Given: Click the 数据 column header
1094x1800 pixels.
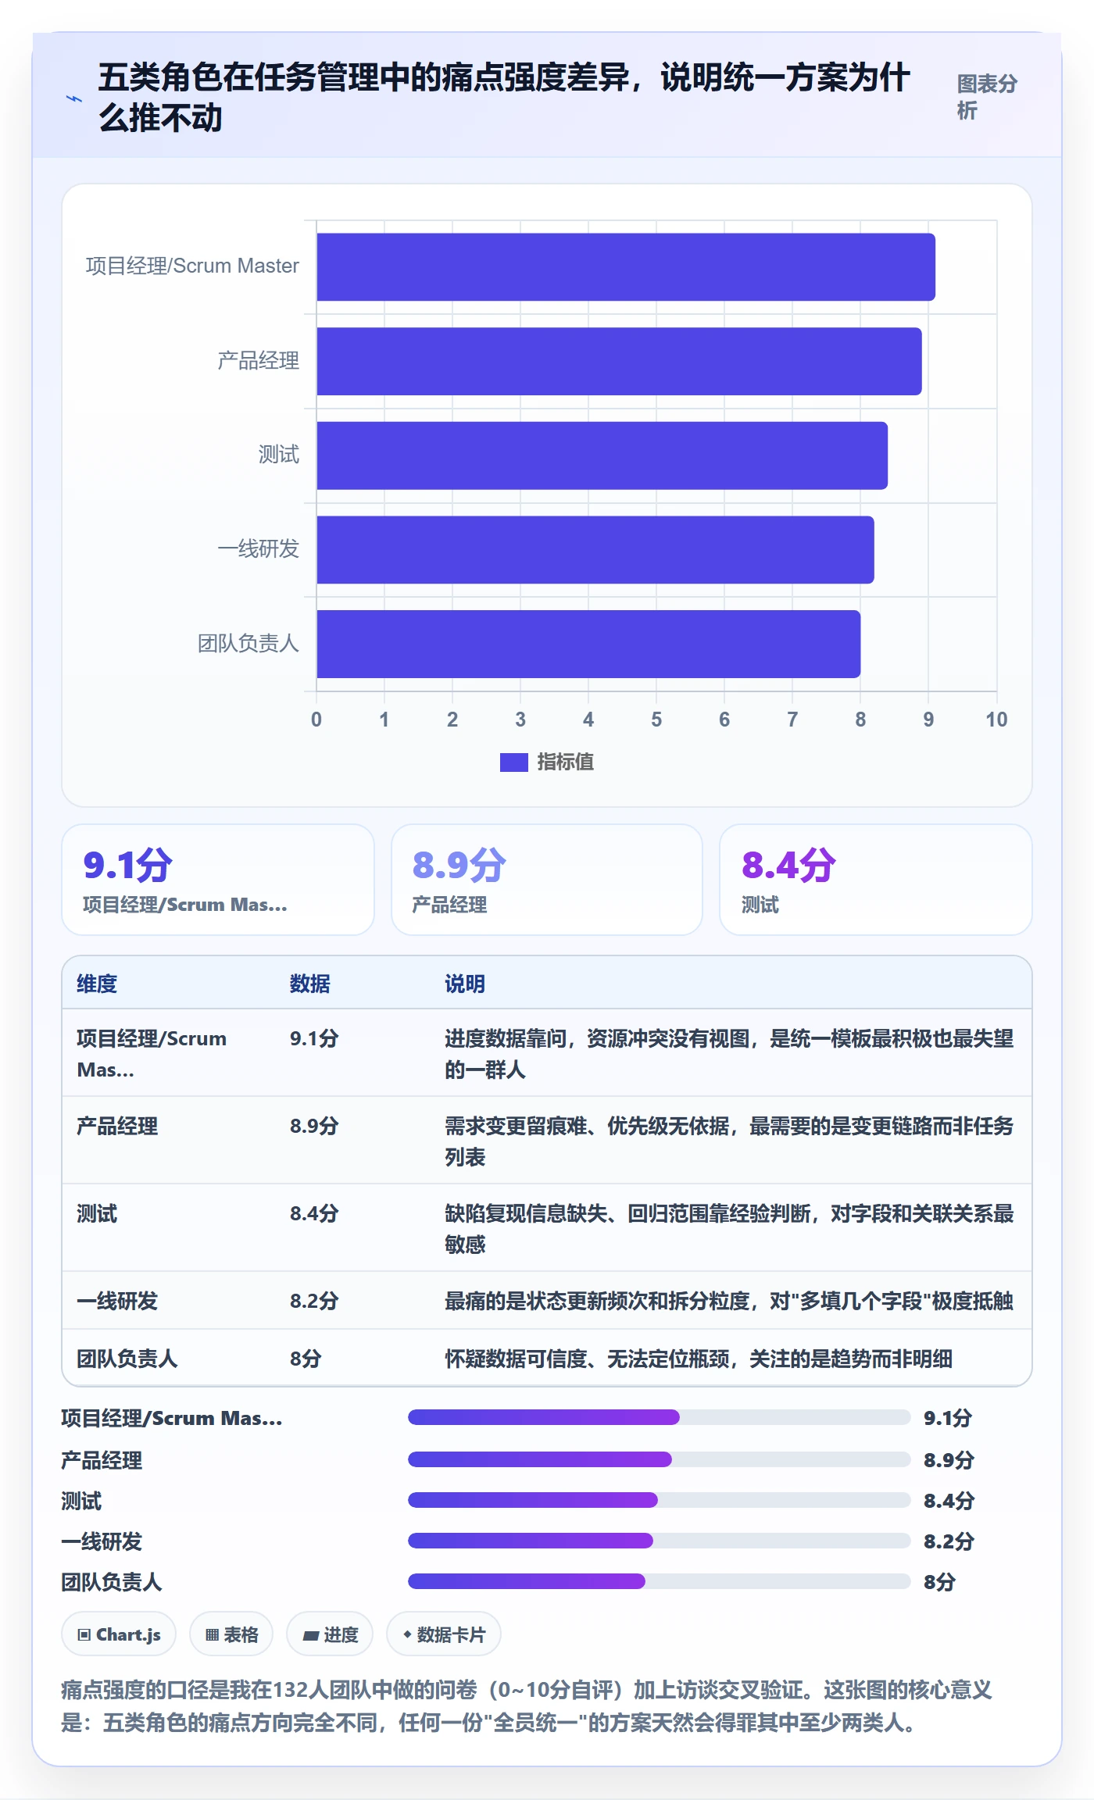Looking at the screenshot, I should pos(310,984).
